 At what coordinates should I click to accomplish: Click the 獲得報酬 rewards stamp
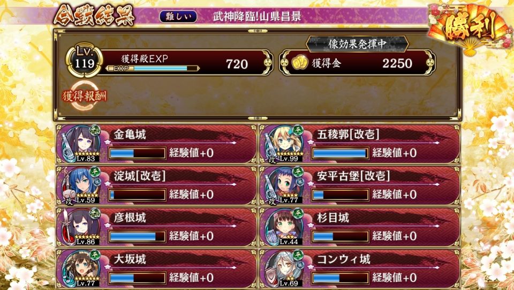pyautogui.click(x=85, y=96)
